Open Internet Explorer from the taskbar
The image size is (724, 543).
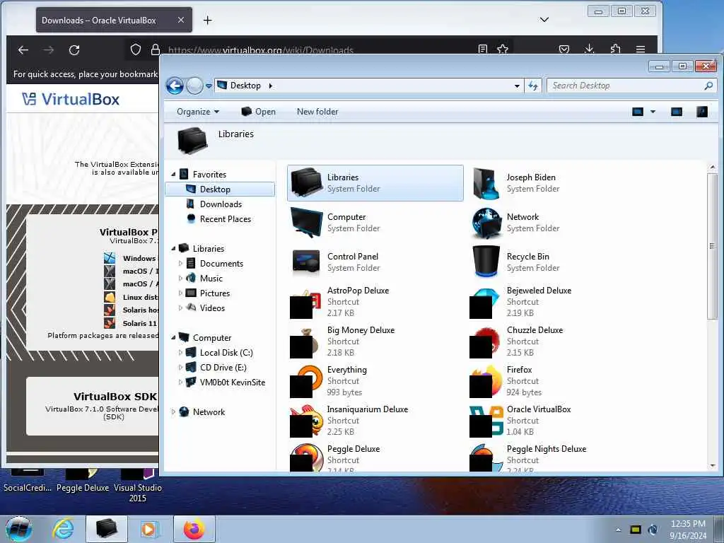click(x=63, y=529)
